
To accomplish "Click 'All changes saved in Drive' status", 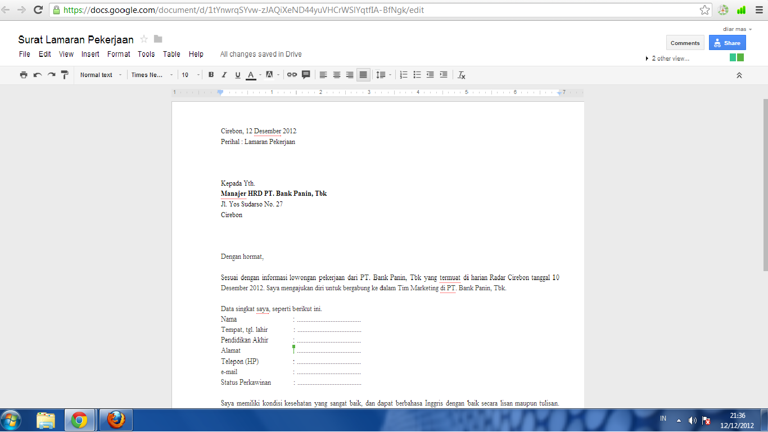I will click(261, 54).
